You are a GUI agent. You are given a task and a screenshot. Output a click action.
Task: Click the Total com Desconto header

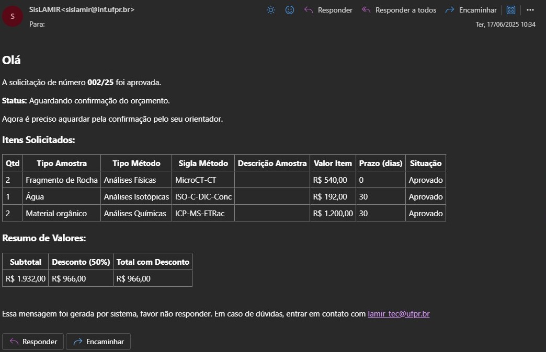pyautogui.click(x=153, y=262)
